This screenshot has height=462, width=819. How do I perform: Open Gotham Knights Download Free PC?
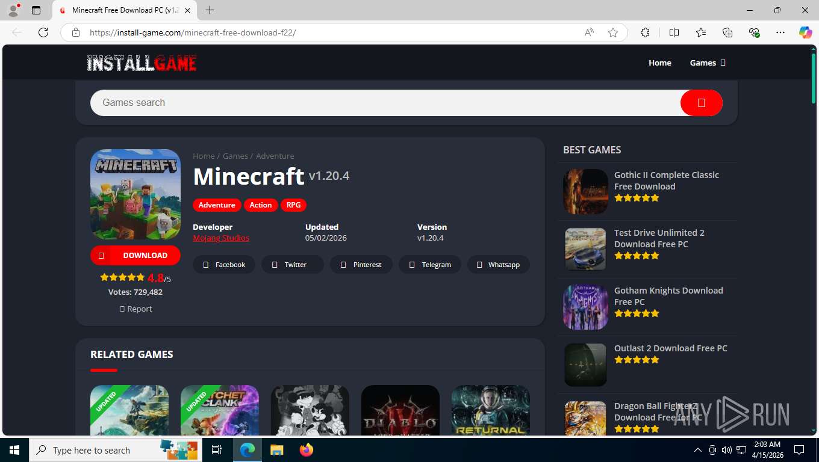(668, 296)
